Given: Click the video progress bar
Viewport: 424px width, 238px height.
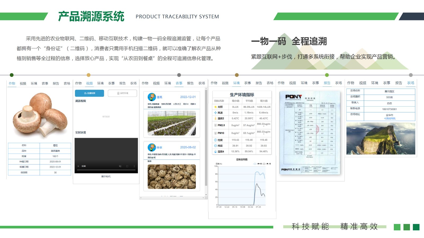Looking at the screenshot, I should coord(106,170).
